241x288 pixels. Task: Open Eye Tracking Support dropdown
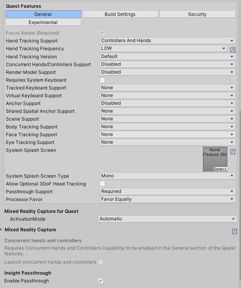(168, 142)
